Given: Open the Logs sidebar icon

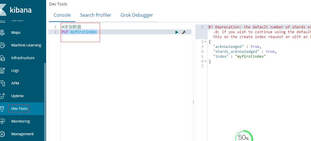Looking at the screenshot, I should coord(2,71).
